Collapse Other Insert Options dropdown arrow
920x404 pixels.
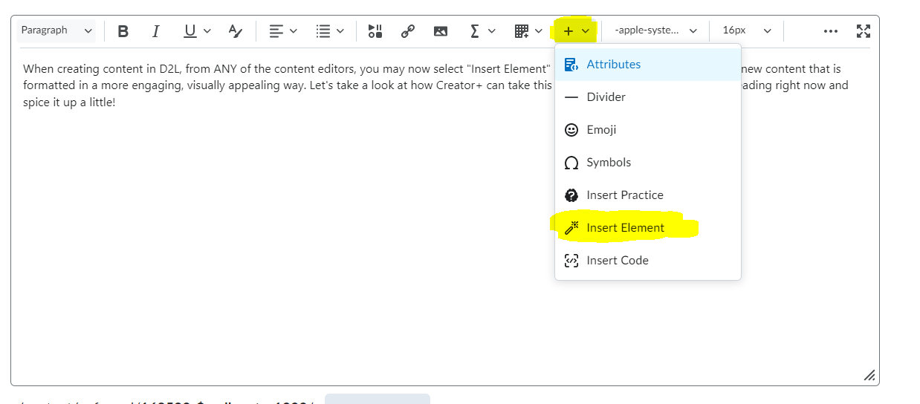click(x=586, y=31)
